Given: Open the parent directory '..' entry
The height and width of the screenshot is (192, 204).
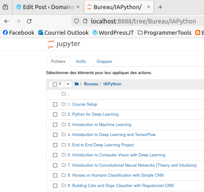Looking at the screenshot, I should tap(69, 94).
